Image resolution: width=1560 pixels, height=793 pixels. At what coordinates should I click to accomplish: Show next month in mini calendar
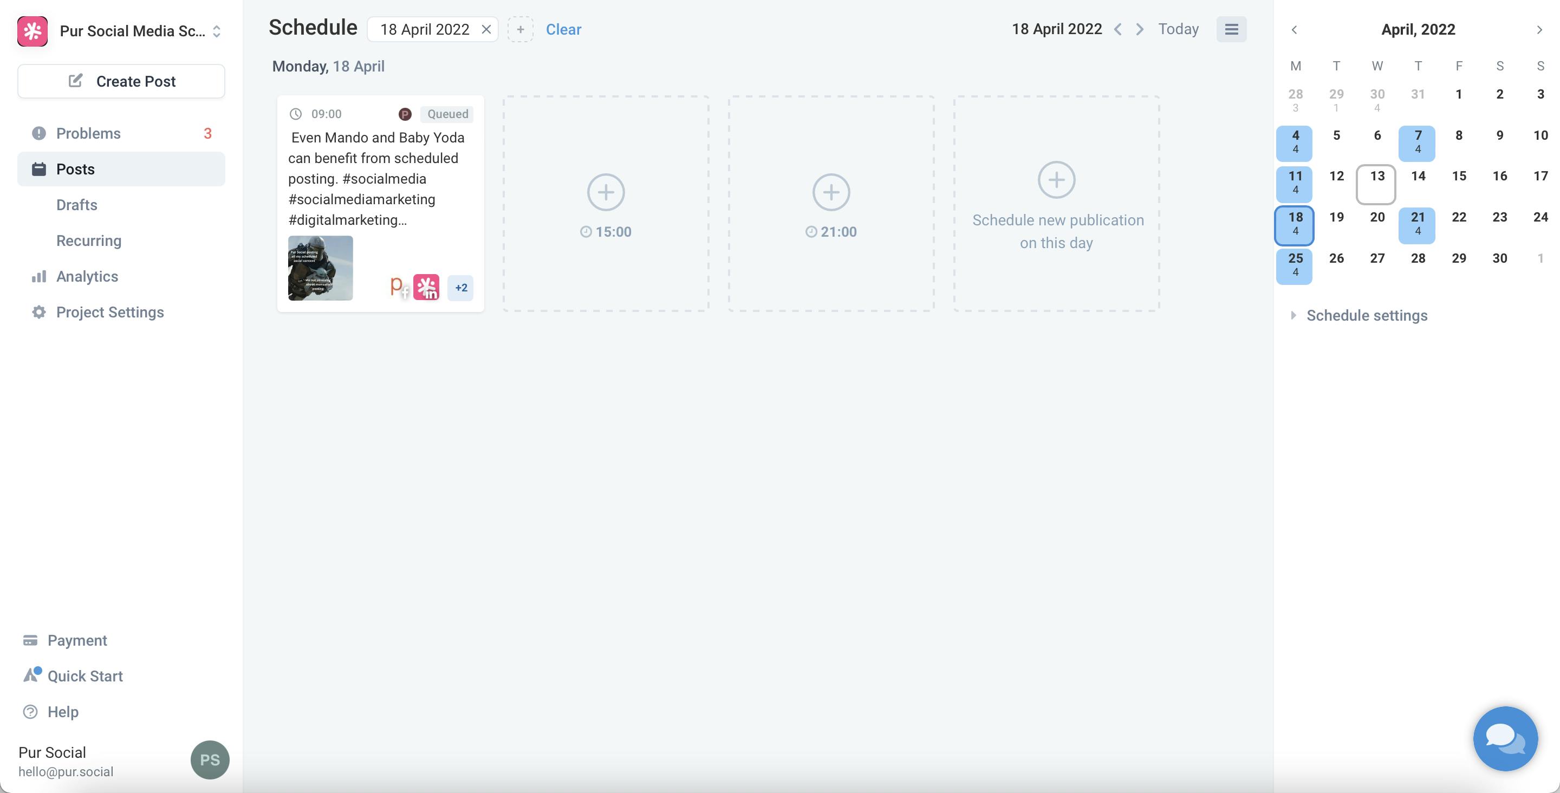tap(1539, 30)
